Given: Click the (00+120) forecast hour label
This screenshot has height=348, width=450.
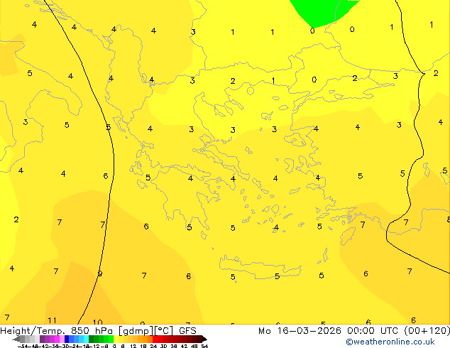Looking at the screenshot, I should [x=427, y=331].
